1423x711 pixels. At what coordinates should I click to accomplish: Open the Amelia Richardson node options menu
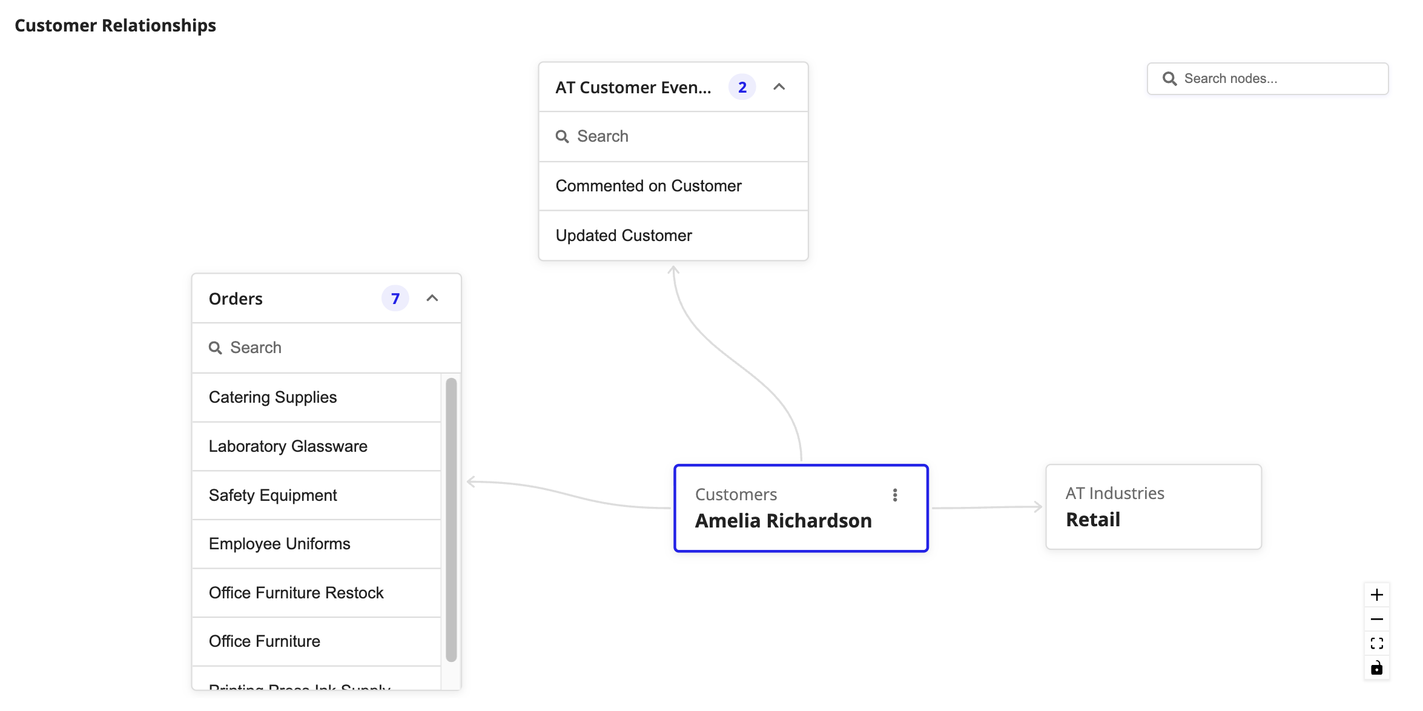click(895, 495)
